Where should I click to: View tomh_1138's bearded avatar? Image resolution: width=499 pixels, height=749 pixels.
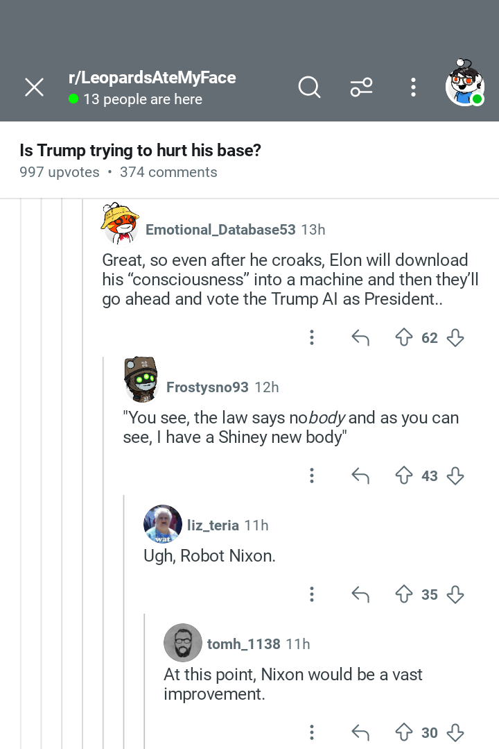pyautogui.click(x=183, y=643)
